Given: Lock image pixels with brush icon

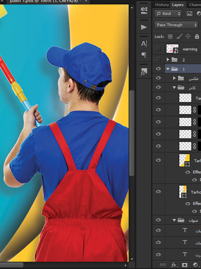Looking at the screenshot, I should click(179, 36).
